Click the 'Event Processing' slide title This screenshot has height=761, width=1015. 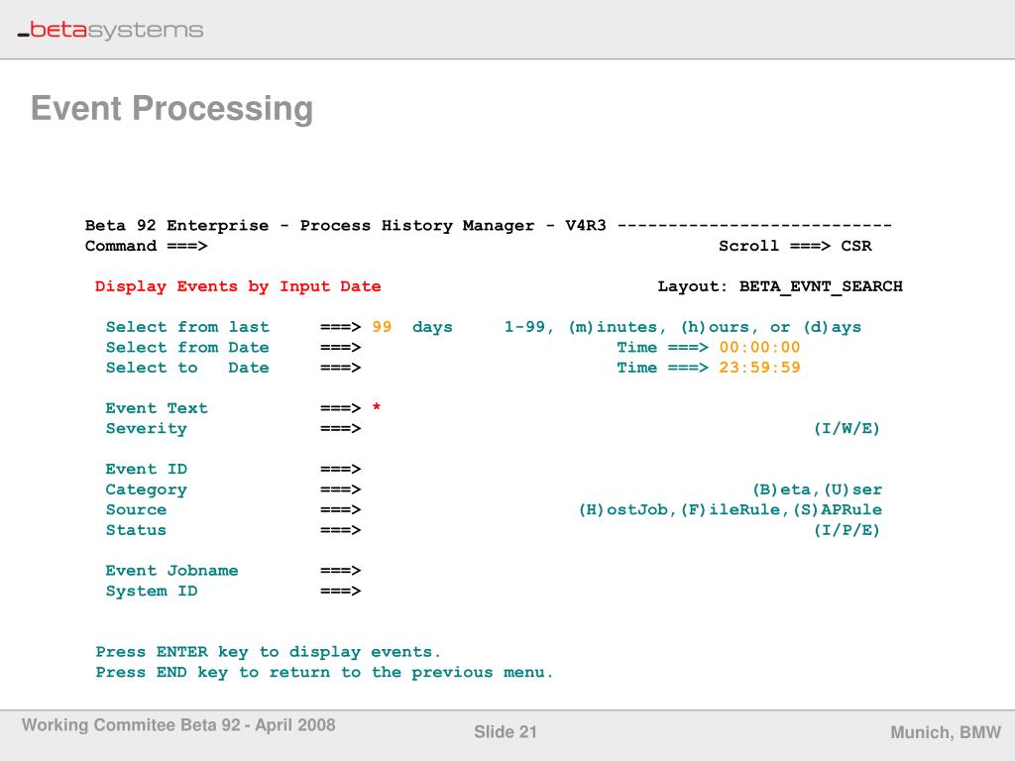[172, 108]
